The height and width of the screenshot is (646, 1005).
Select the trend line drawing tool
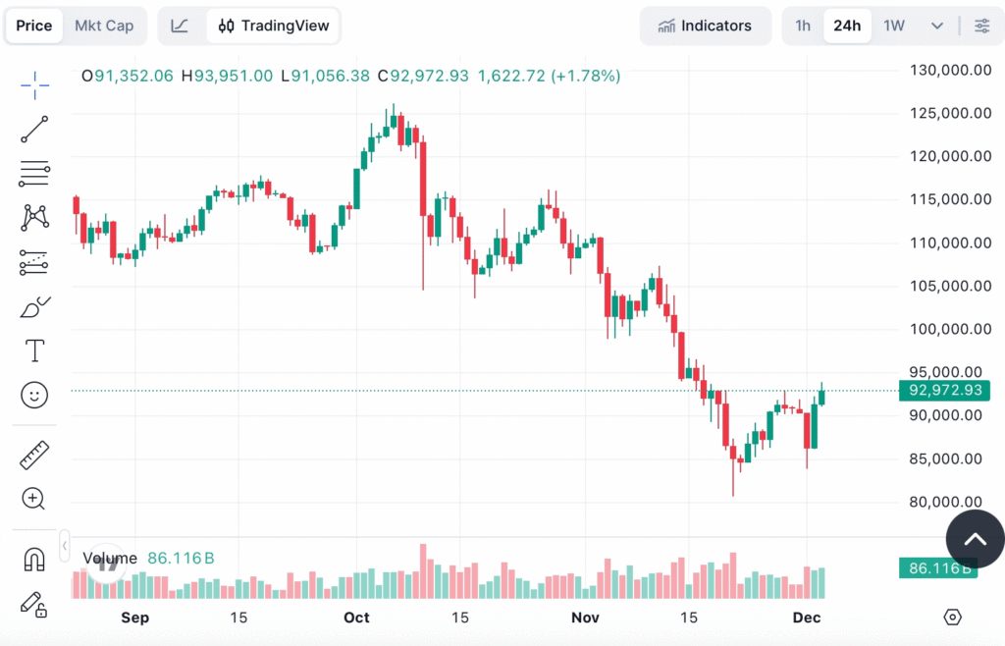pyautogui.click(x=33, y=129)
